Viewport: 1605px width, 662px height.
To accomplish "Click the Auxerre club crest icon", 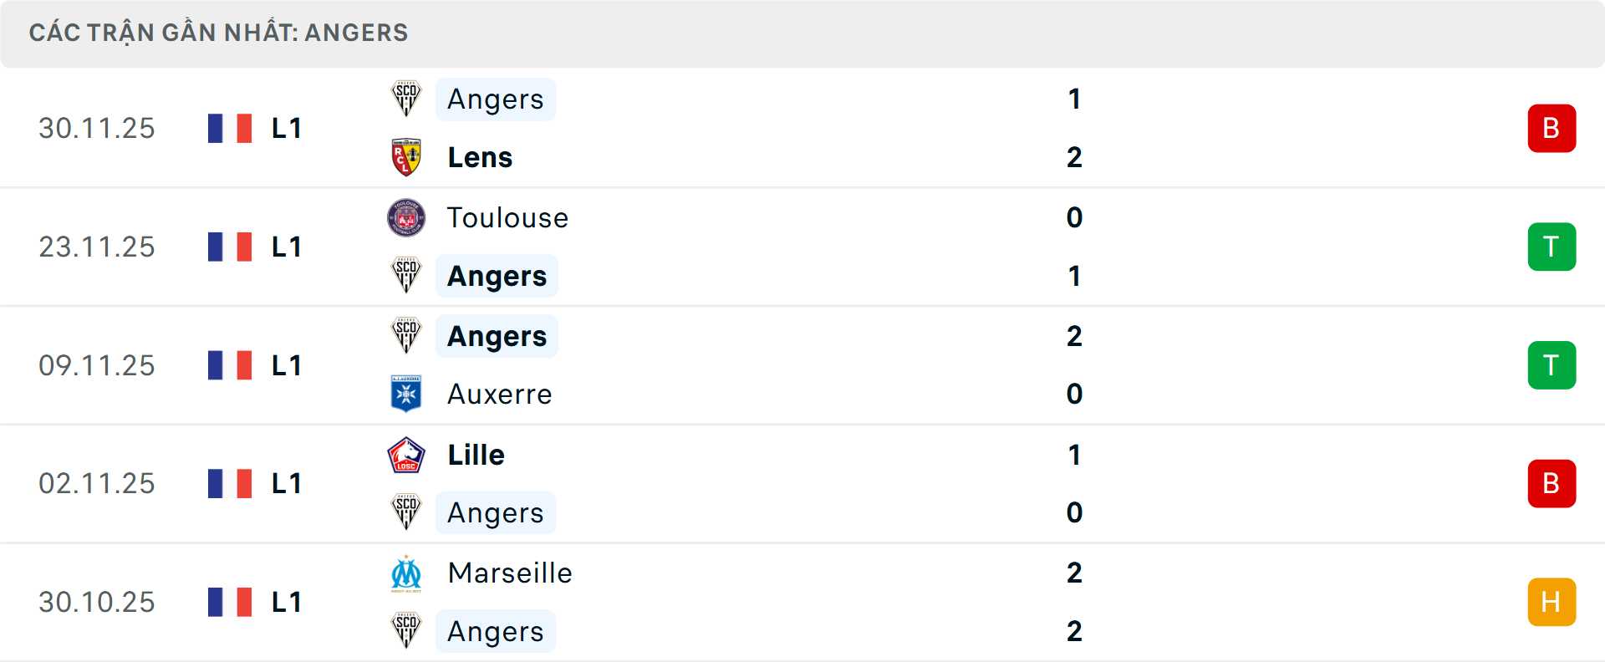I will tap(406, 394).
